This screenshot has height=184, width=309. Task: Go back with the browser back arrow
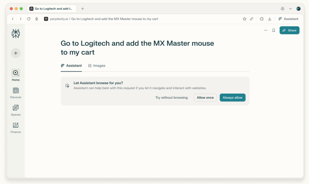13,19
